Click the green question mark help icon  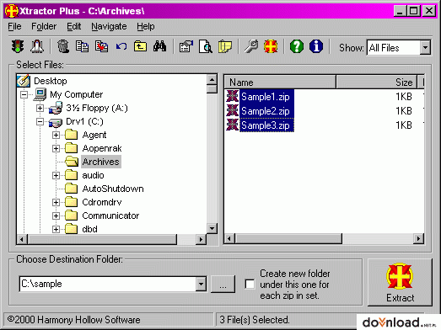297,46
